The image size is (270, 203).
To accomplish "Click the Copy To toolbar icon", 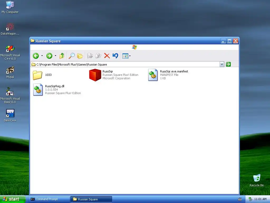I will click(98, 56).
